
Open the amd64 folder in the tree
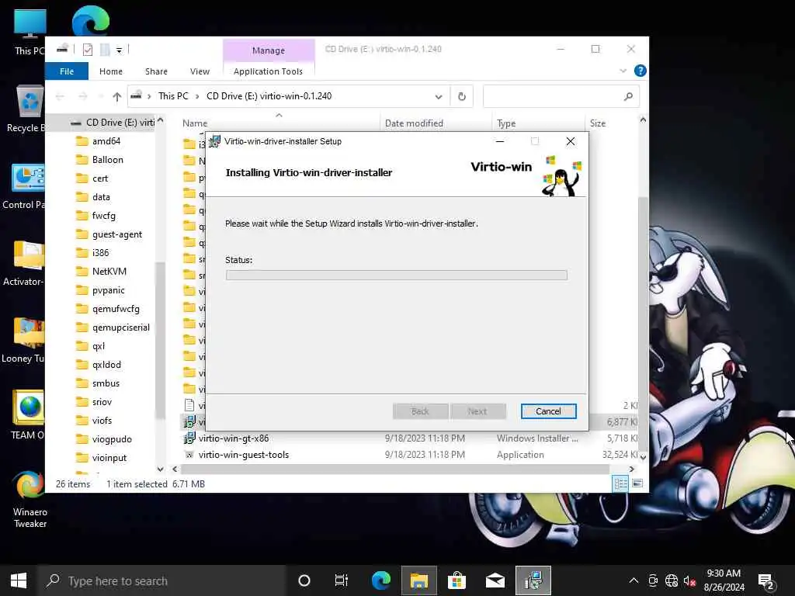106,141
